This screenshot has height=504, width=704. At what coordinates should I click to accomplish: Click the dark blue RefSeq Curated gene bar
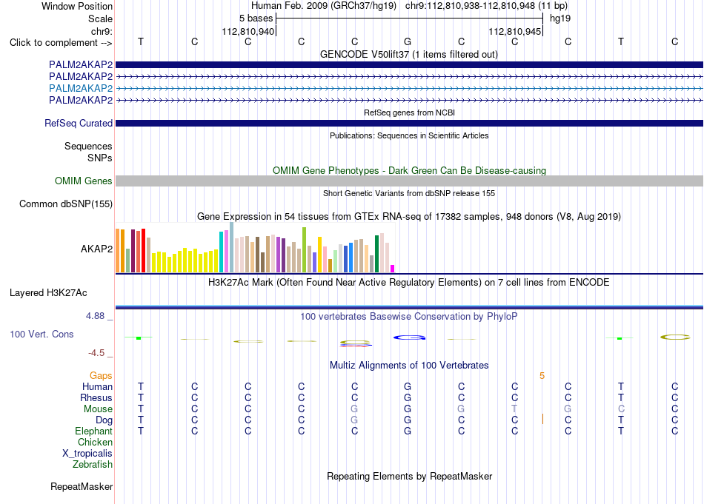pyautogui.click(x=409, y=124)
